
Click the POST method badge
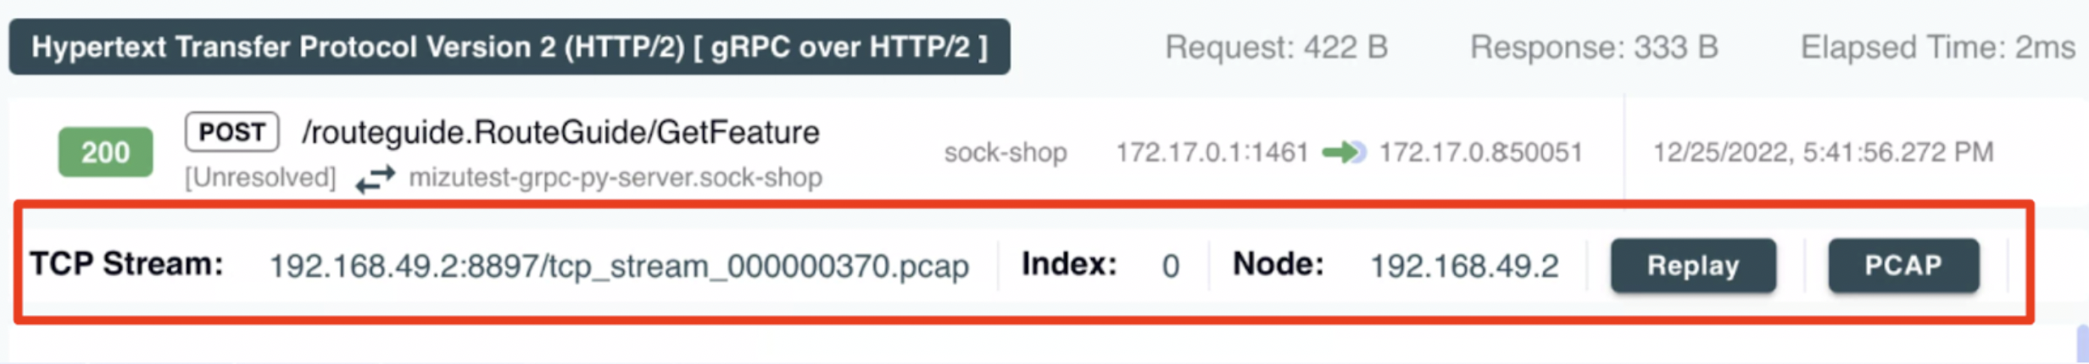pos(231,132)
